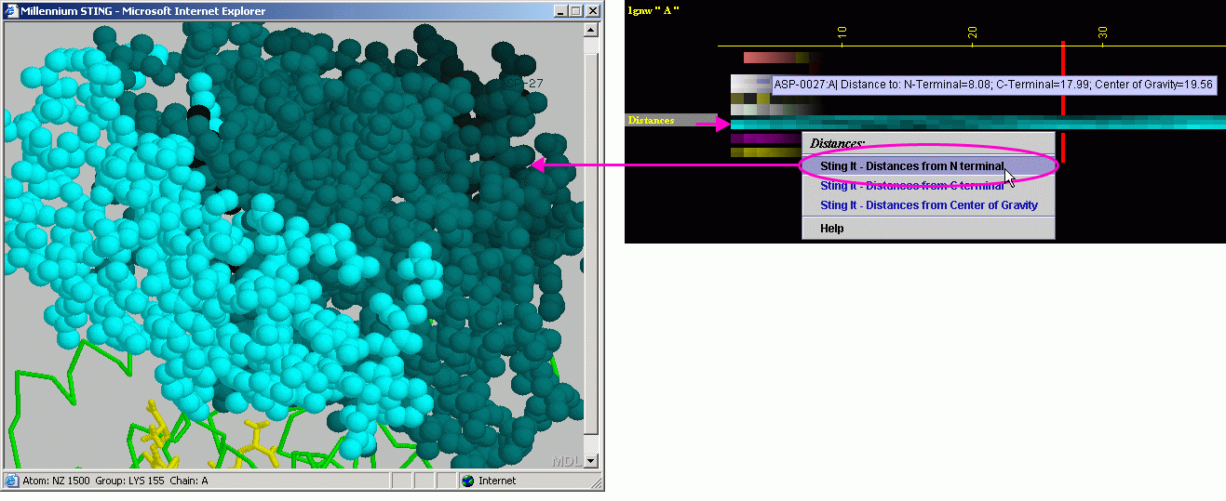Click the page icon in the status bar
The height and width of the screenshot is (501, 1226).
click(x=12, y=481)
